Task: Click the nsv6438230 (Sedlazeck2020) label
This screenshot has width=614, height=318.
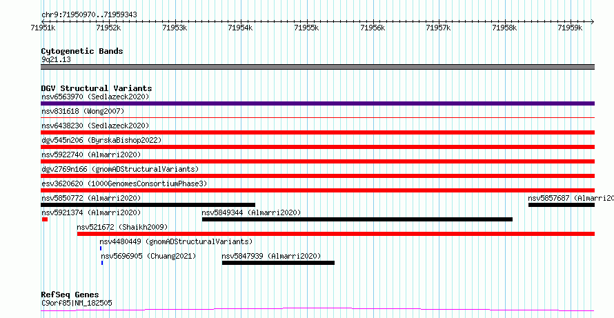Action: coord(95,126)
